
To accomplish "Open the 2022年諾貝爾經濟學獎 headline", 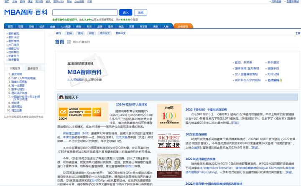I will pyautogui.click(x=200, y=159).
